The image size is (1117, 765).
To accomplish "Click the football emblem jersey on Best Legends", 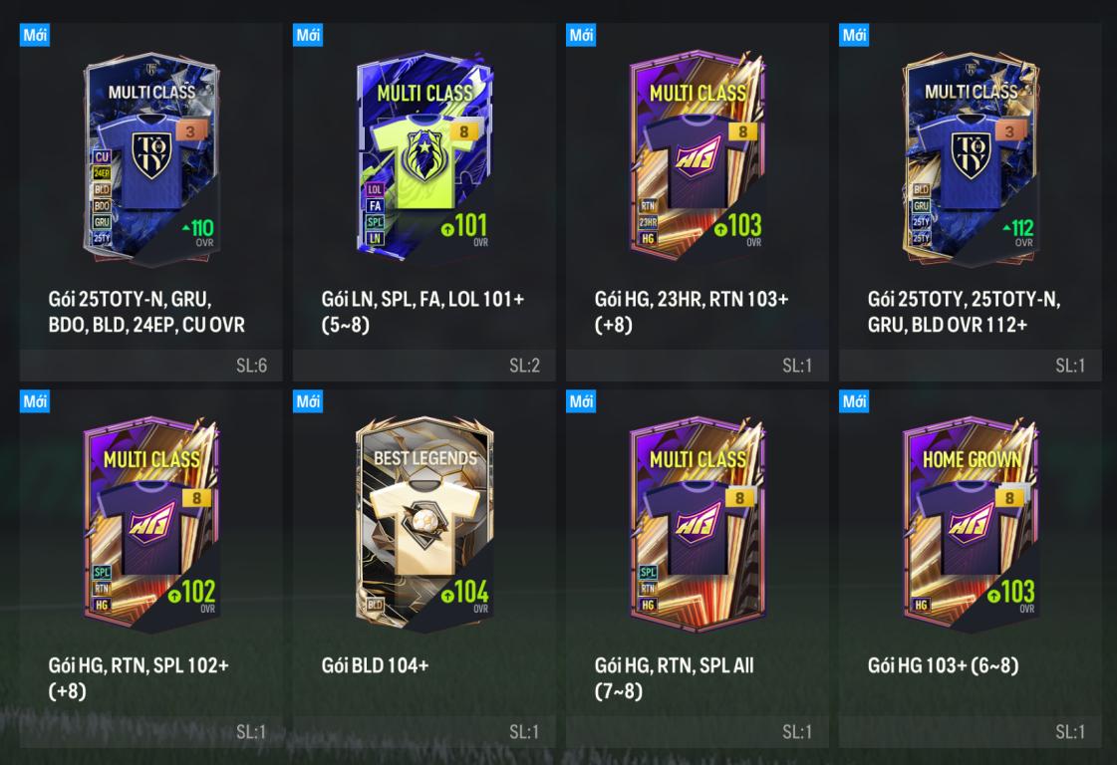I will coord(424,527).
